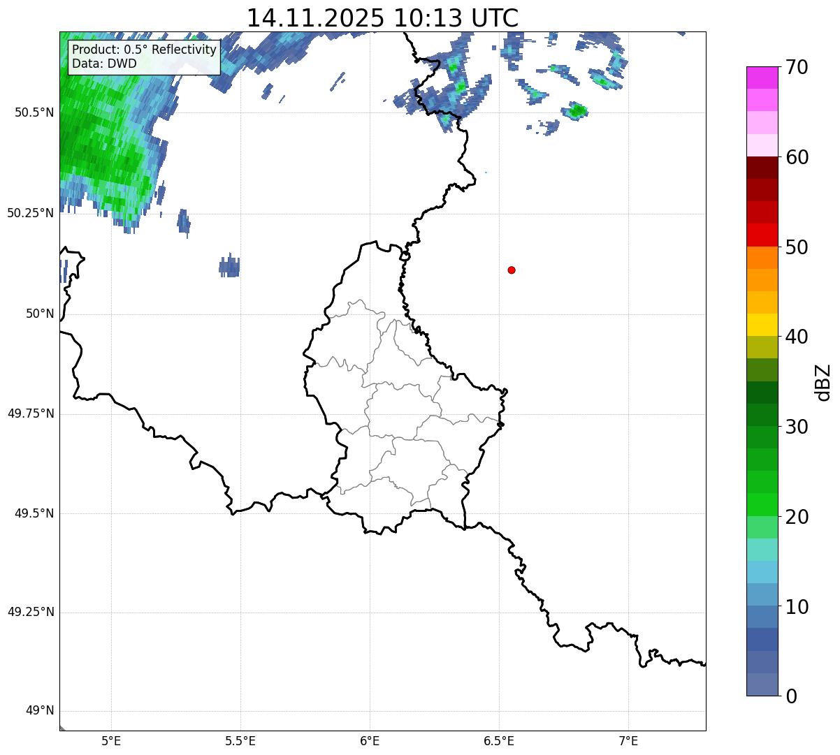Click the 6.5°E longitude label

(x=499, y=740)
